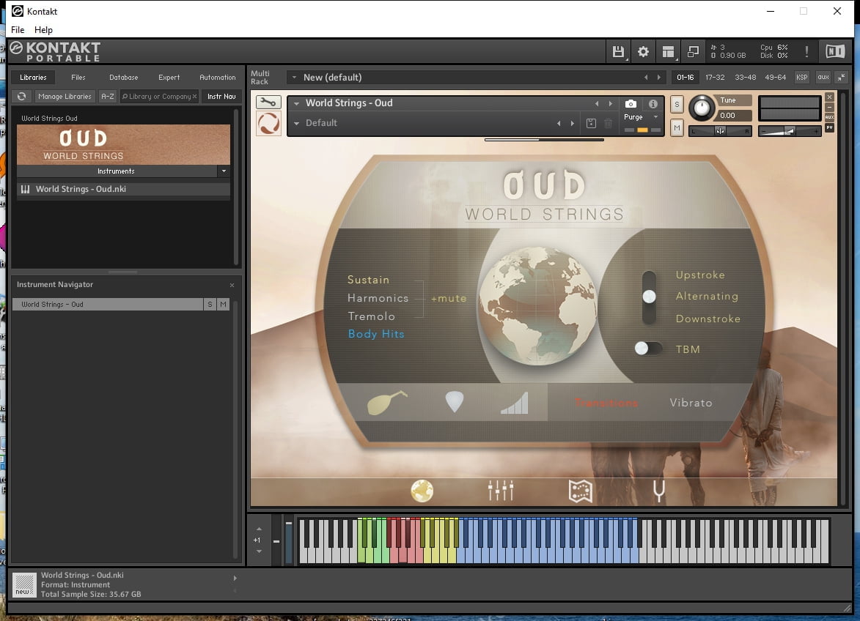The width and height of the screenshot is (860, 621).
Task: Click the tuning fork icon
Action: point(658,491)
